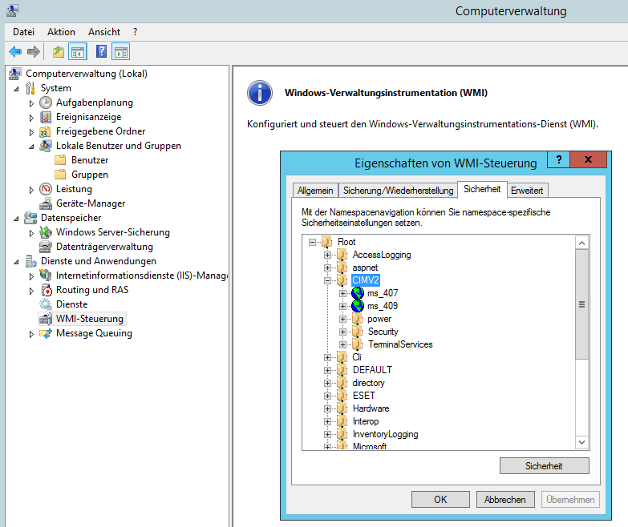Screen dimensions: 628x527
Task: Expand the Aufgabenplanung tree node
Action: (x=32, y=103)
